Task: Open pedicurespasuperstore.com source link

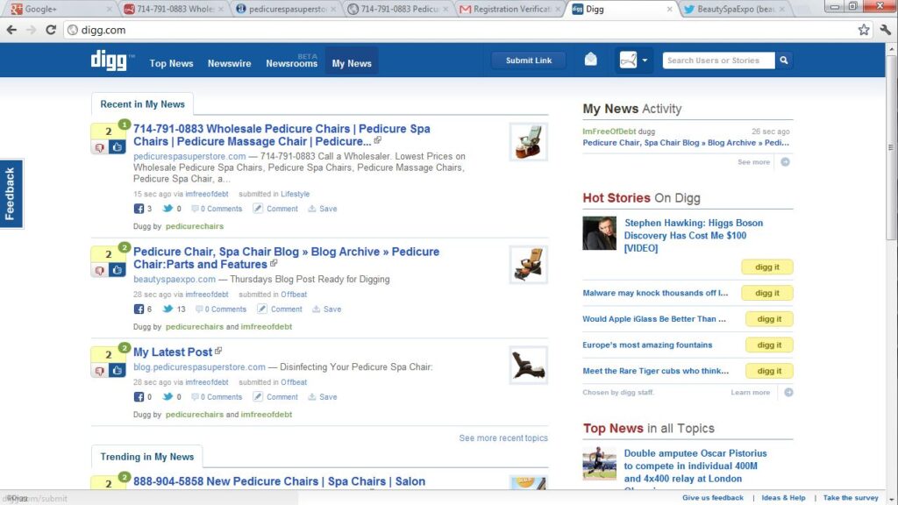Action: 189,156
